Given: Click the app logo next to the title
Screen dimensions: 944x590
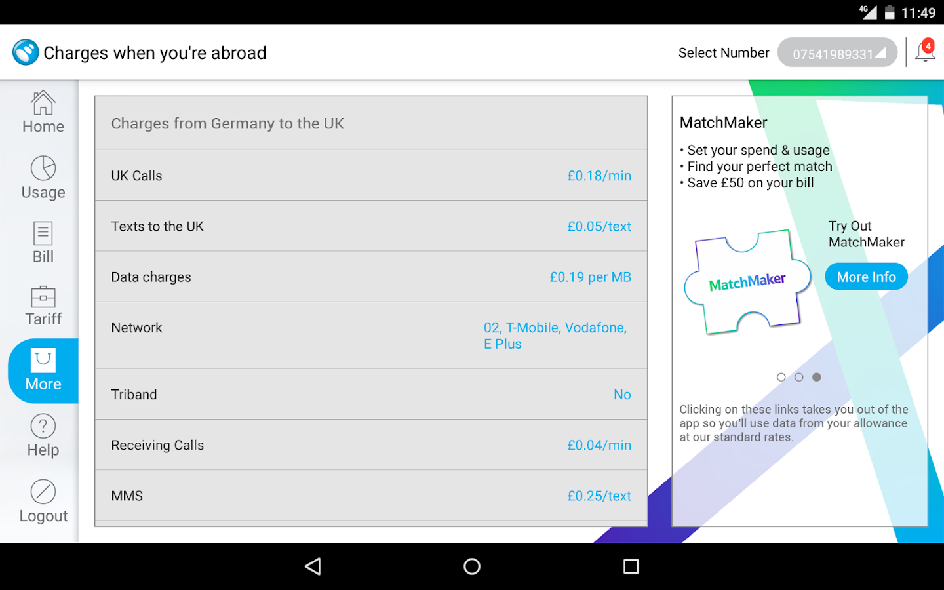Looking at the screenshot, I should point(25,52).
